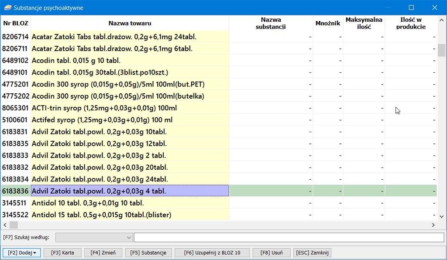Screen dimensions: 447x260
Task: Click BLOZ number 8206711
Action: [x=15, y=49]
